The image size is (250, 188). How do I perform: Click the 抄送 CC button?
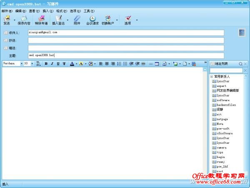coord(10,41)
